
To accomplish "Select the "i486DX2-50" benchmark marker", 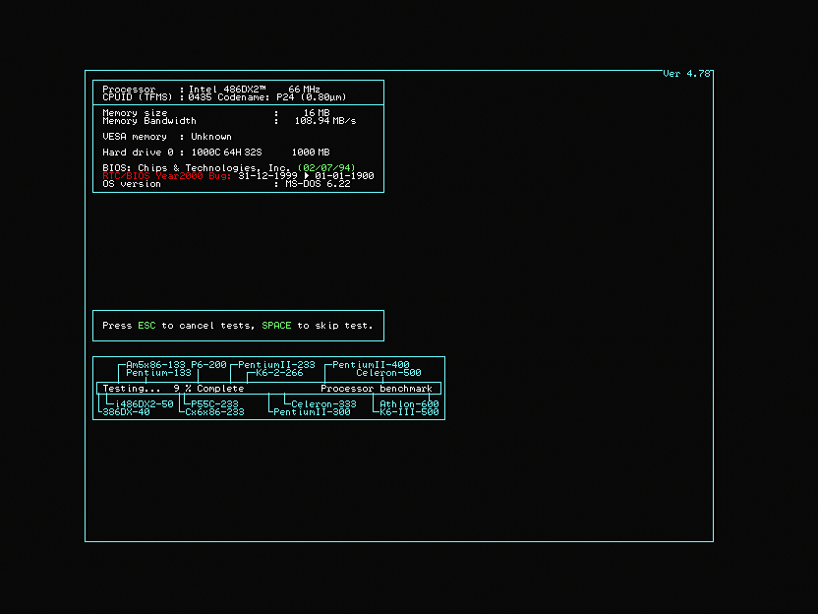I will point(144,403).
